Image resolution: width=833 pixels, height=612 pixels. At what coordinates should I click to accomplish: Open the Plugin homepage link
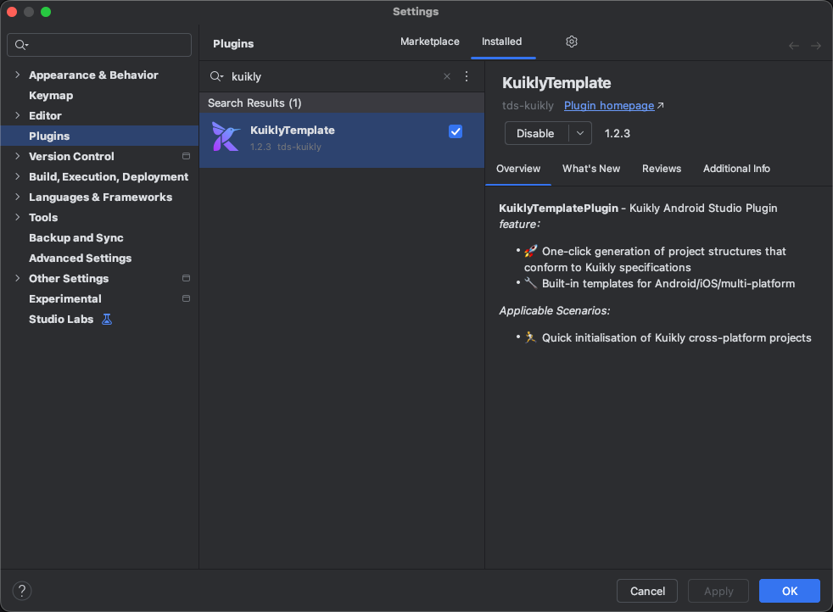(609, 106)
